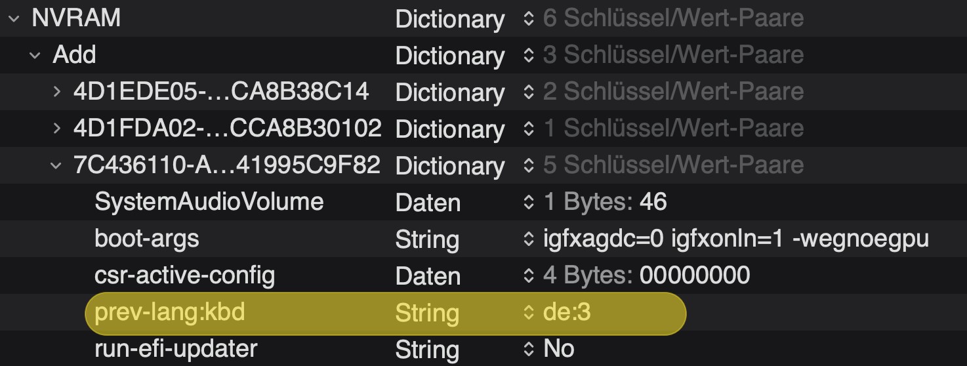The height and width of the screenshot is (366, 967).
Task: Open type selector for prev-lang:kbd
Action: pyautogui.click(x=529, y=313)
